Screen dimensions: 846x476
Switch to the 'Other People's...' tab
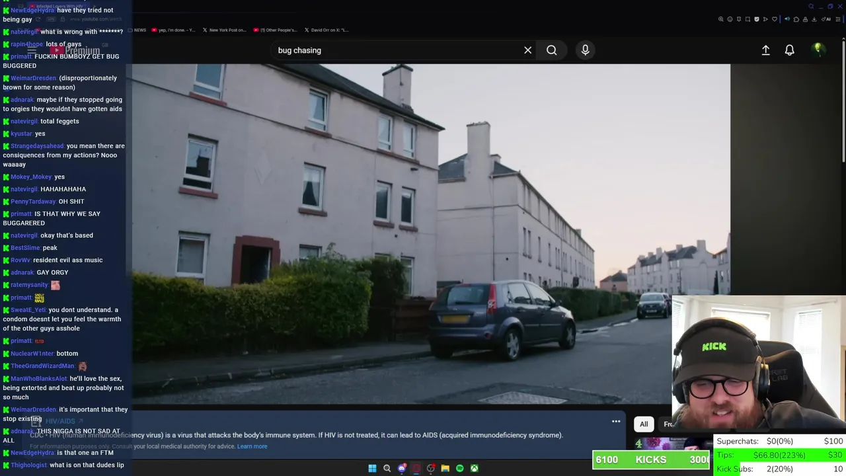(274, 30)
